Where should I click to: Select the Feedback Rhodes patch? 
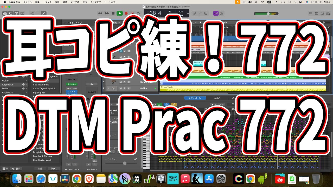(x=42, y=156)
